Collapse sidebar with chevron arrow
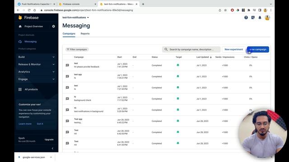289x162 pixels. tap(52, 148)
